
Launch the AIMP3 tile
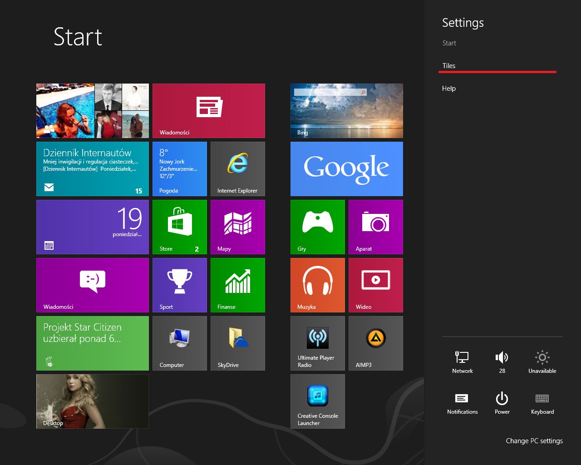click(x=376, y=343)
